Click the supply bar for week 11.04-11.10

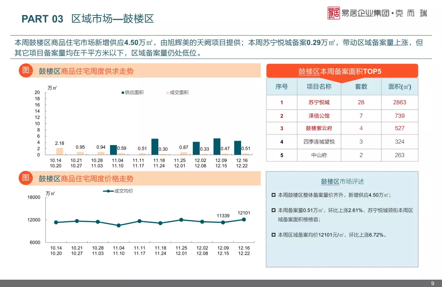tap(113, 150)
